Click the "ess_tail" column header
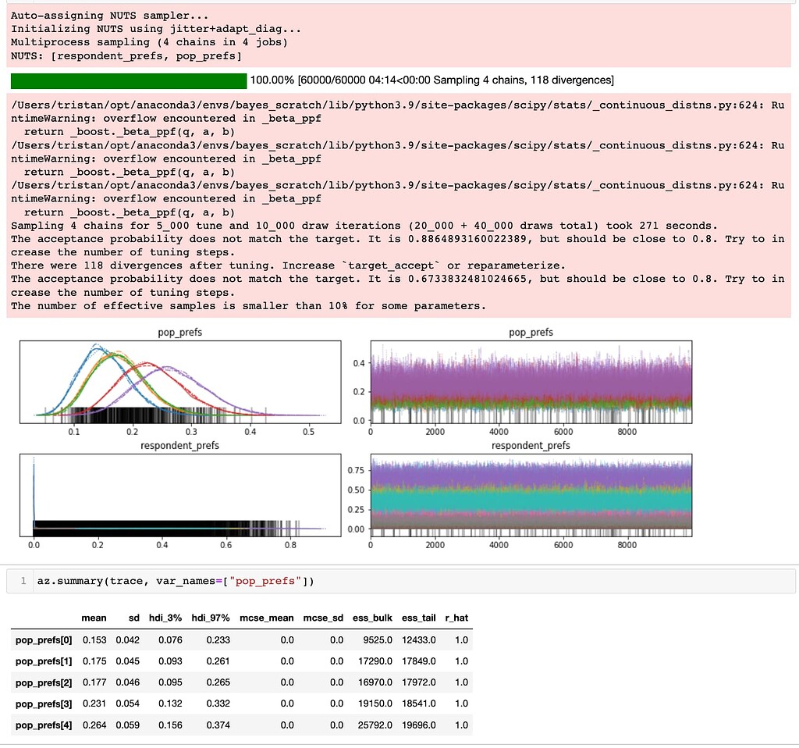 coord(418,618)
